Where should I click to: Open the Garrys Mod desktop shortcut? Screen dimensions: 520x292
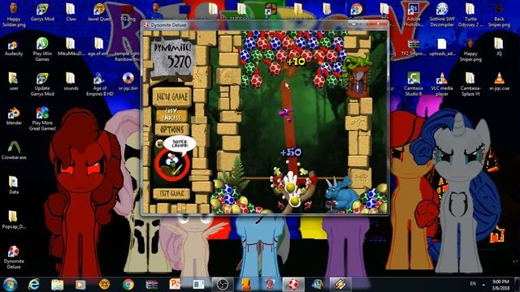(42, 13)
